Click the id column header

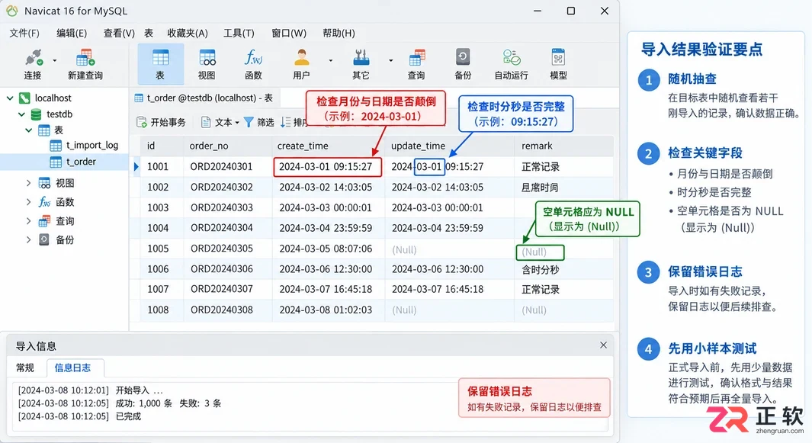(x=162, y=146)
